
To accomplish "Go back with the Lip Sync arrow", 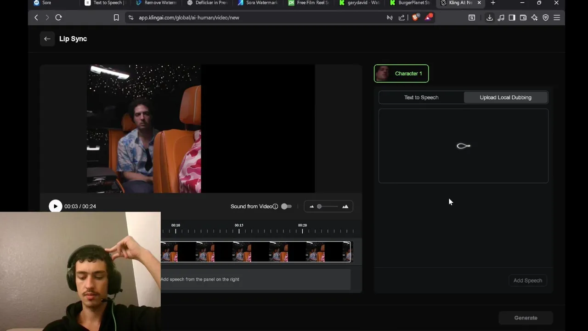I will click(x=47, y=39).
